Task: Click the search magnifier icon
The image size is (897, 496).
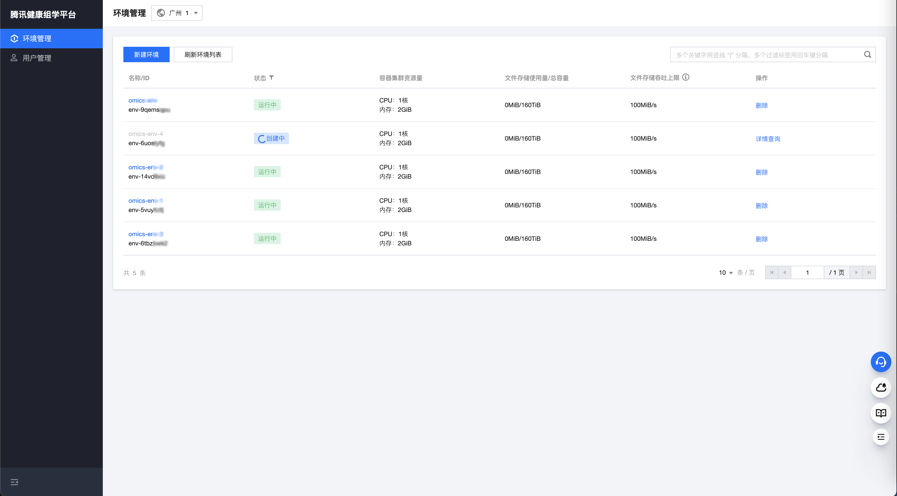Action: [867, 55]
